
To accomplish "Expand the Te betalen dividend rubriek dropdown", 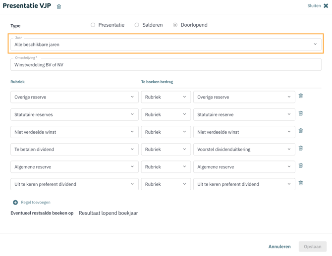I will (x=74, y=149).
